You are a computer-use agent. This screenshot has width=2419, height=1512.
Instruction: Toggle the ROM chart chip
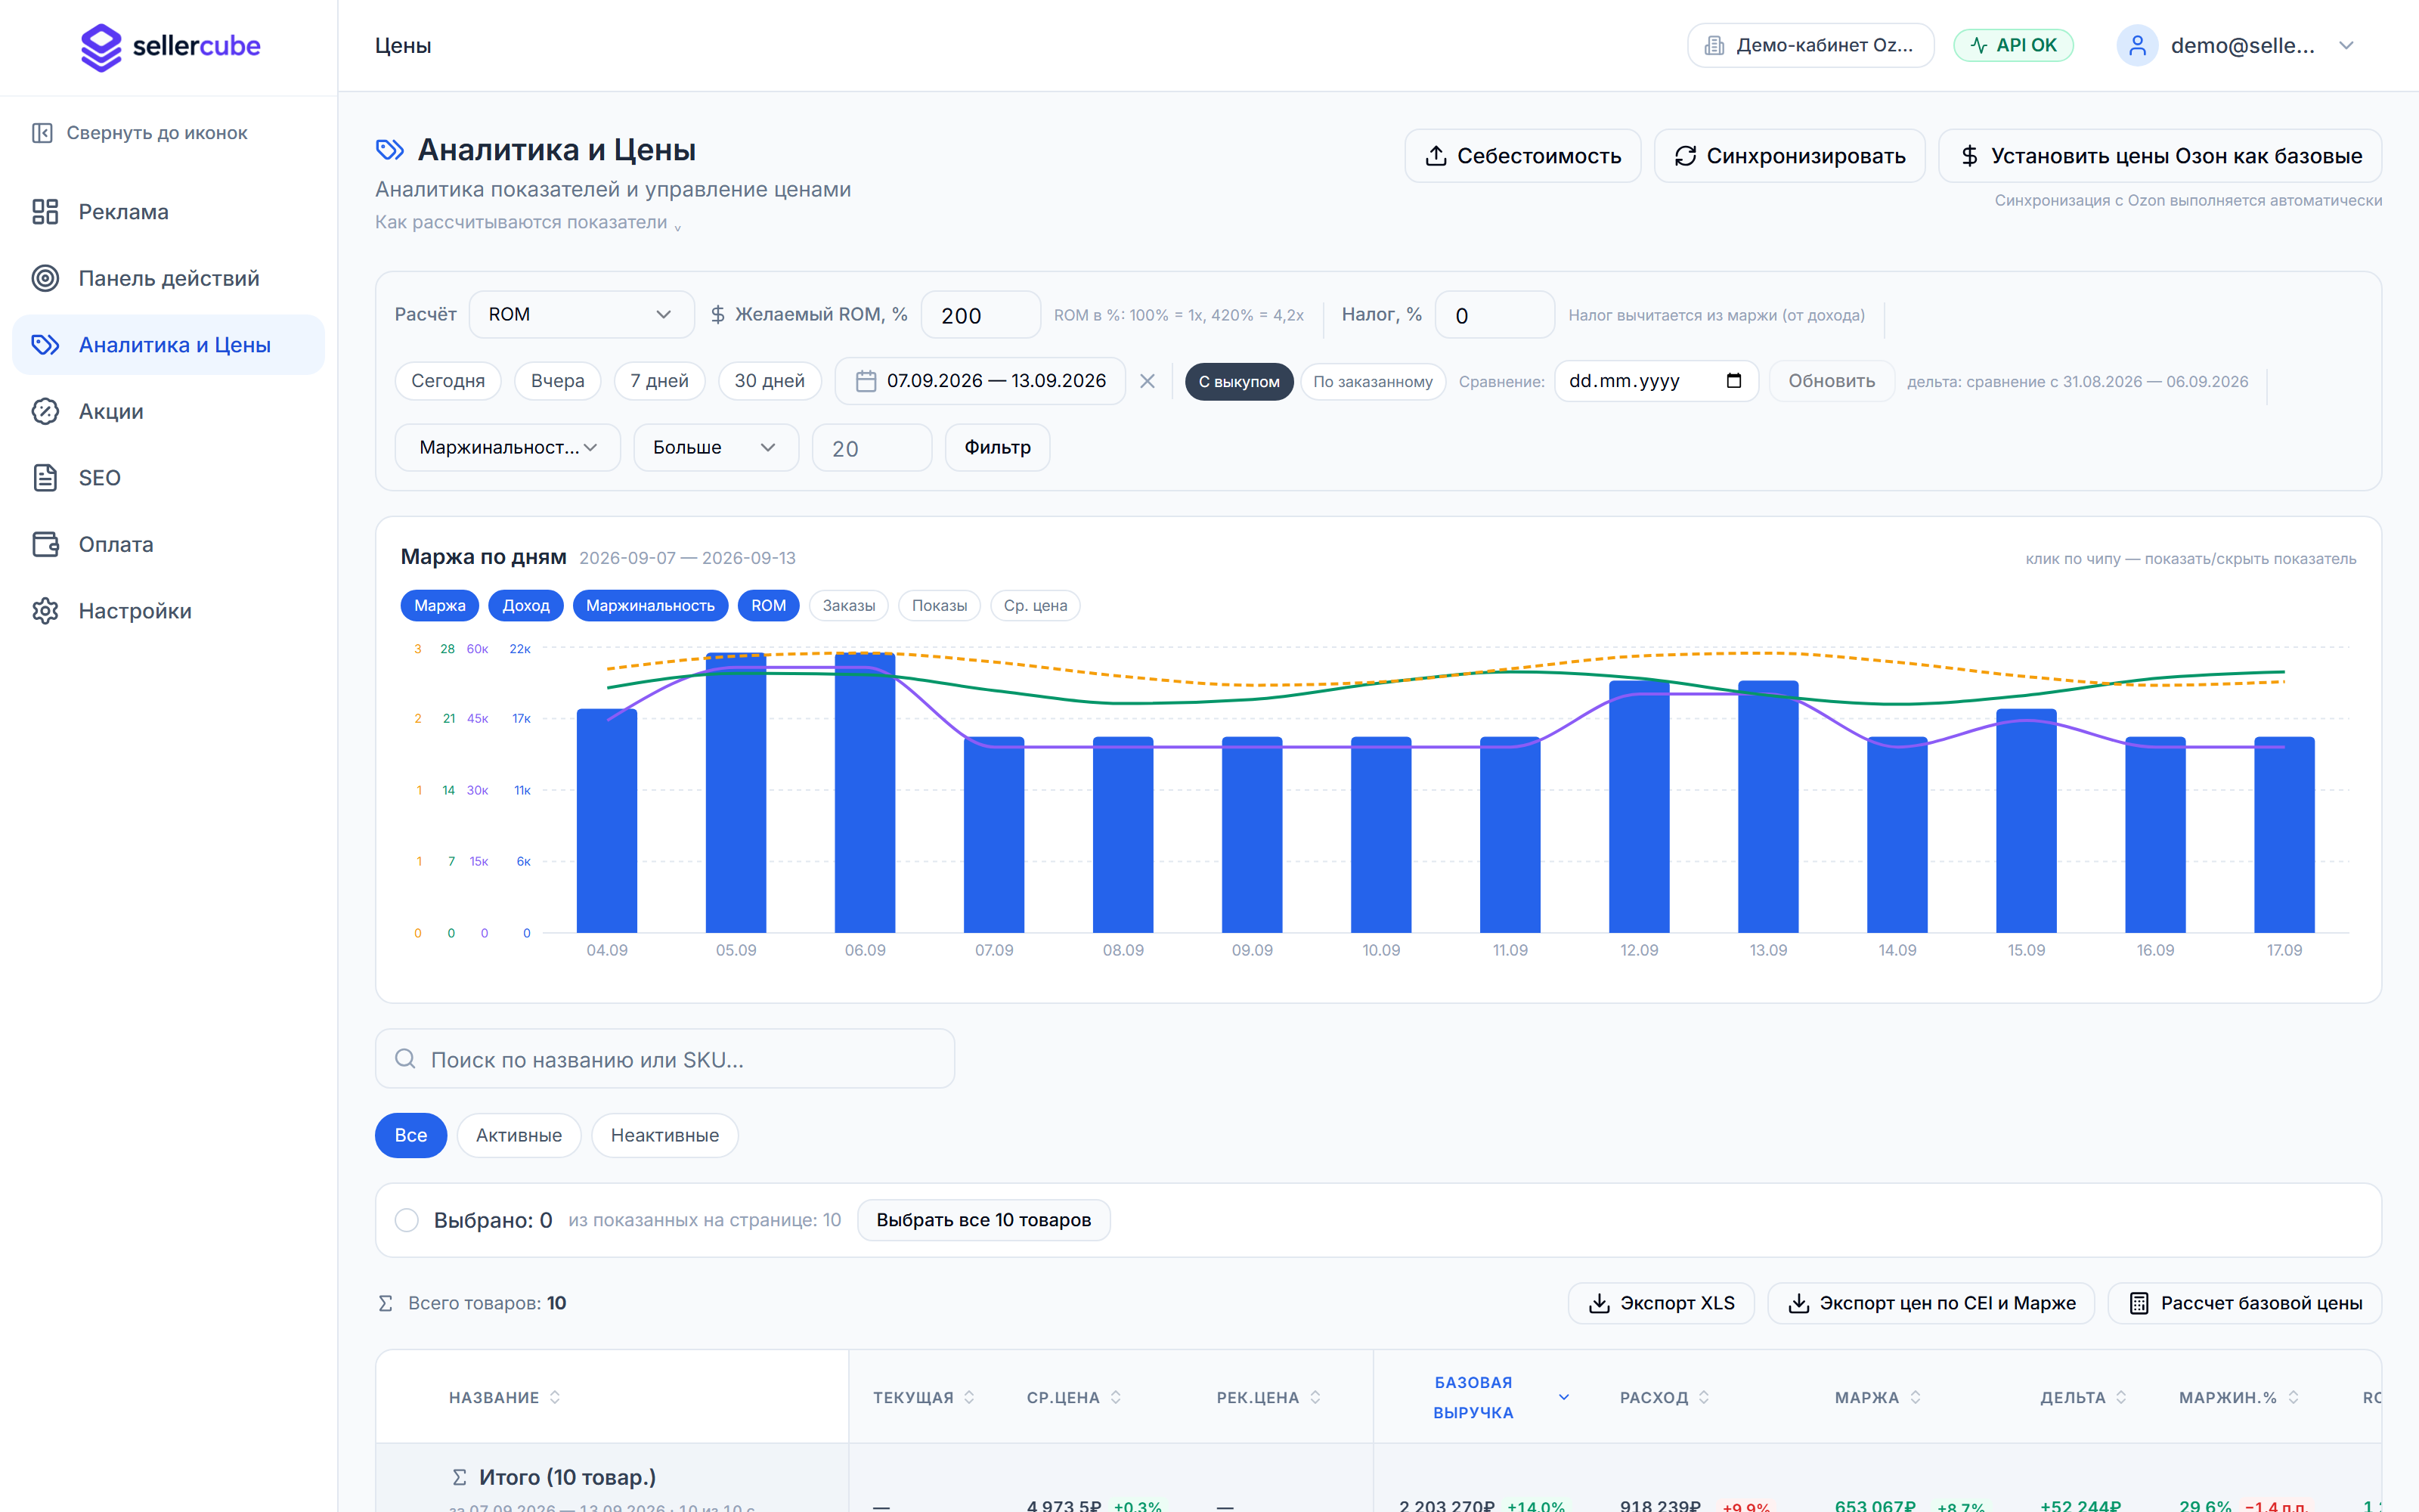click(x=768, y=605)
